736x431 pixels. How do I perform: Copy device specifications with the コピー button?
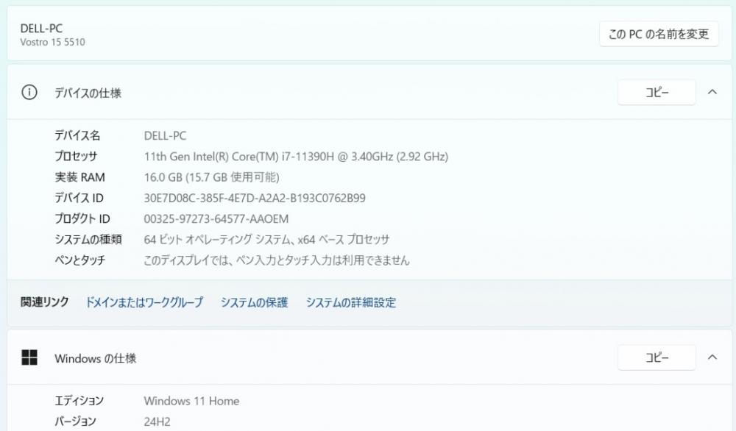point(657,93)
